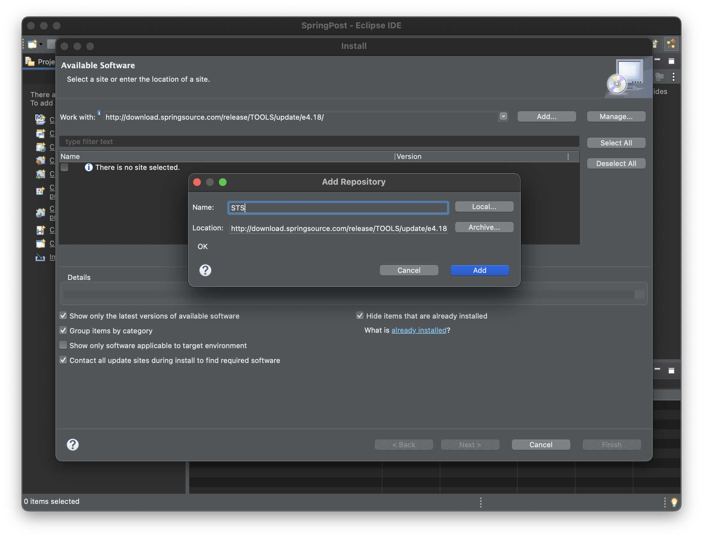
Task: Open the New wizard dropdown arrow
Action: [x=41, y=44]
